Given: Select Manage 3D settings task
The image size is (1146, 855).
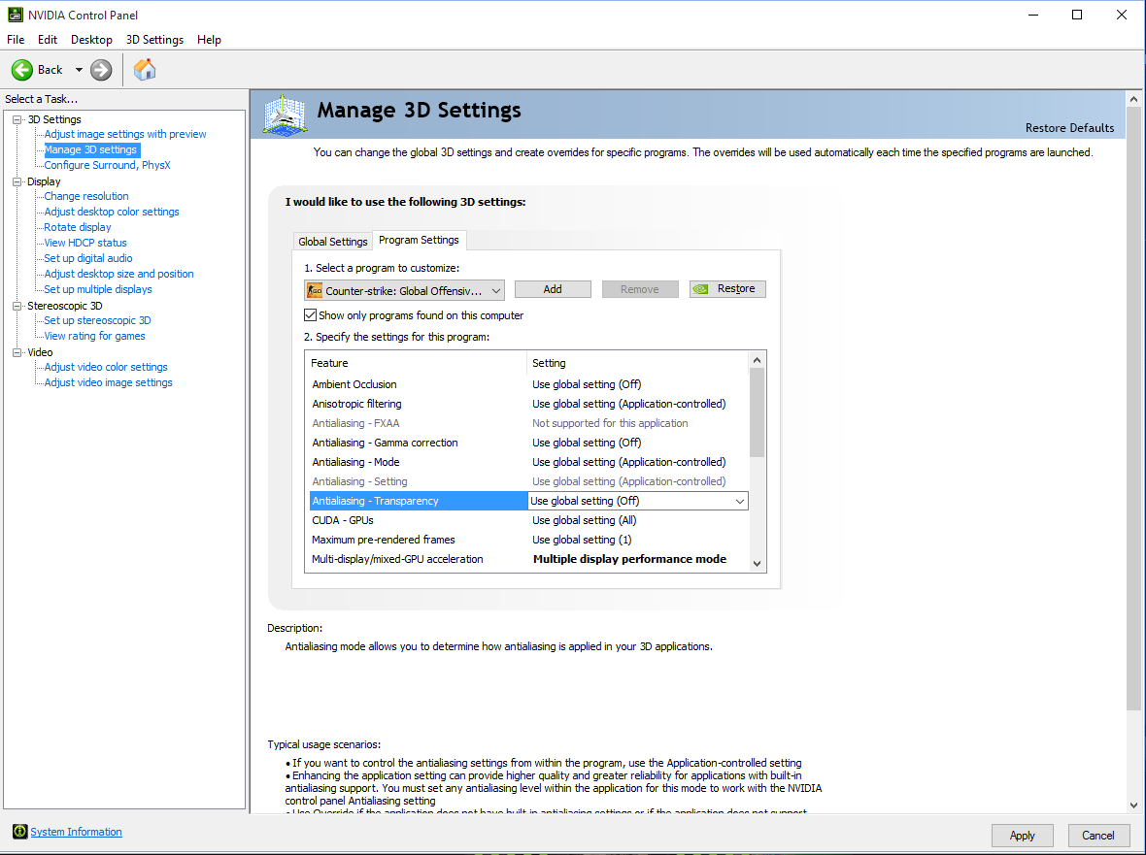Looking at the screenshot, I should coord(90,149).
